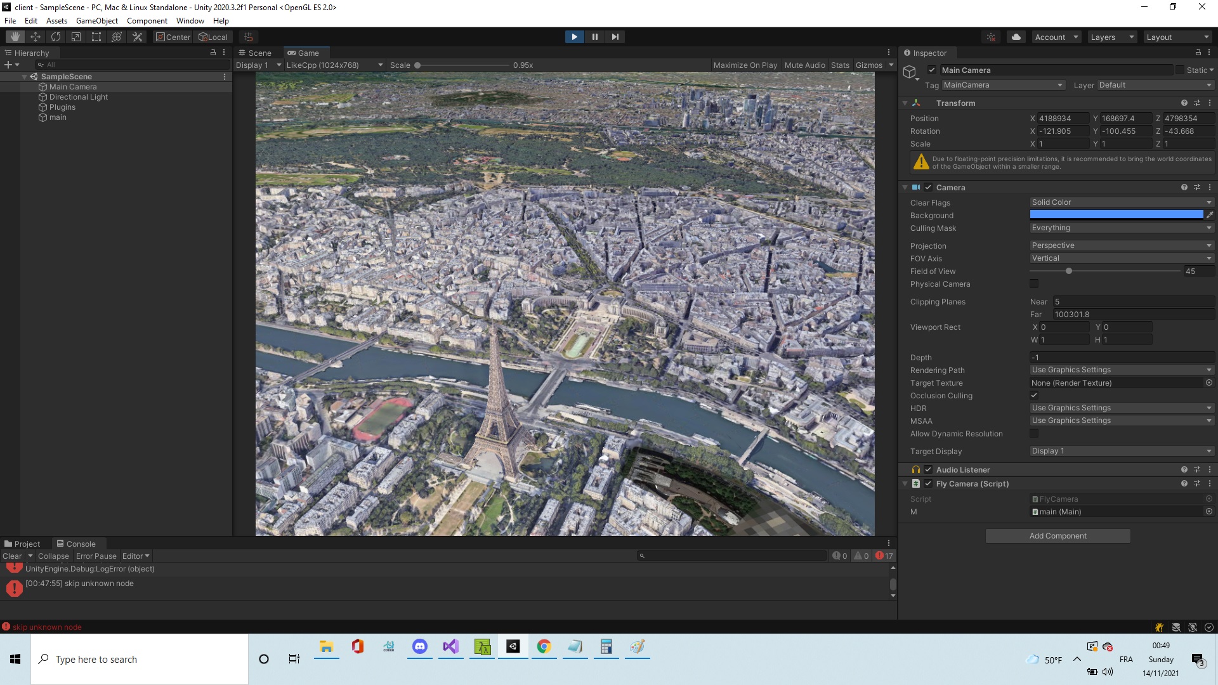Open the Clear Flags dropdown
The image size is (1218, 685).
1121,202
